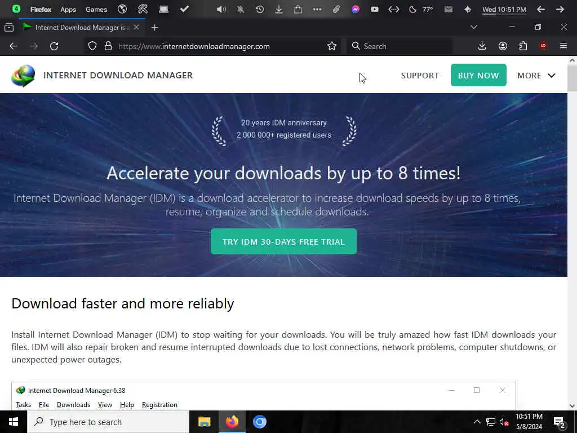Click the uBlock Origin extension icon
Screen dimensions: 577x433
point(543,46)
